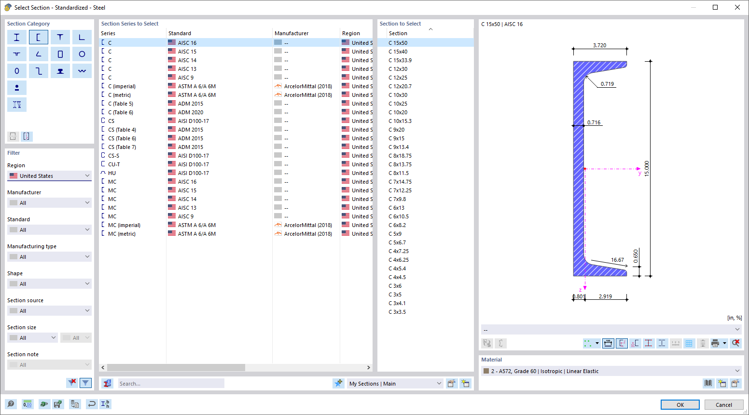Select the C 8x11.5 section
Screen dimensions: 749x415
[x=426, y=173]
